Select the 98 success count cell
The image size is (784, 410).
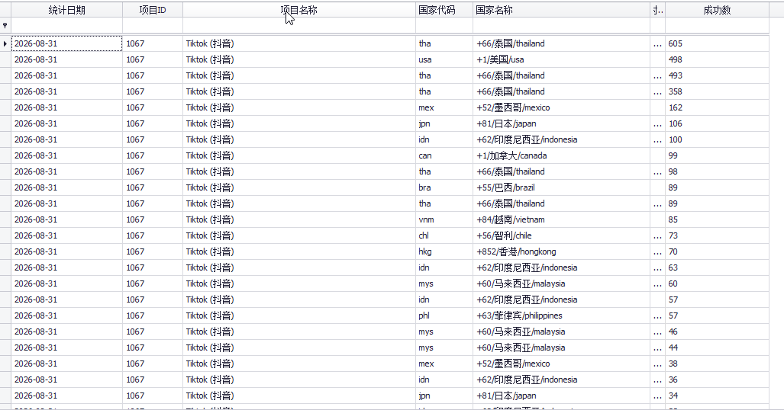click(x=717, y=171)
